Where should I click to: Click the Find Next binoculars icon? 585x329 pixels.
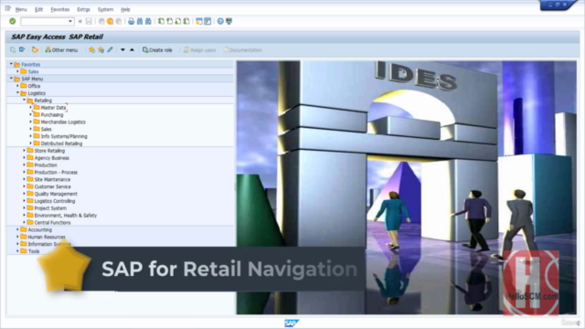coord(148,21)
